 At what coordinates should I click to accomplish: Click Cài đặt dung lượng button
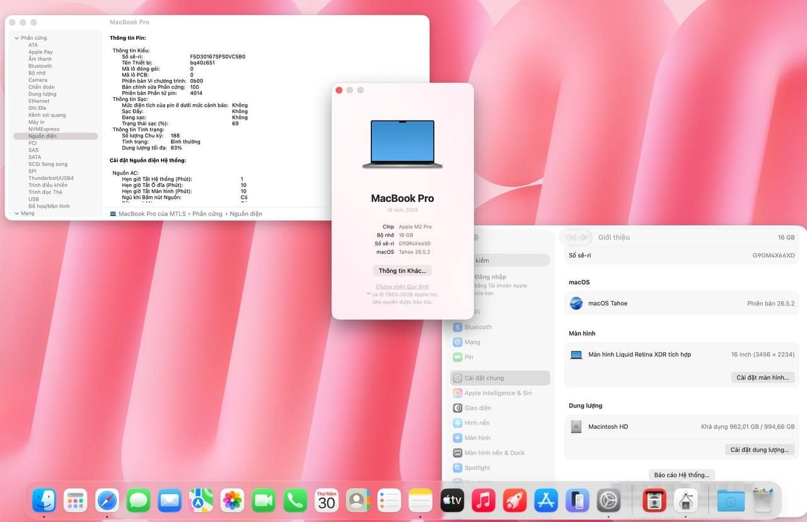click(x=760, y=450)
